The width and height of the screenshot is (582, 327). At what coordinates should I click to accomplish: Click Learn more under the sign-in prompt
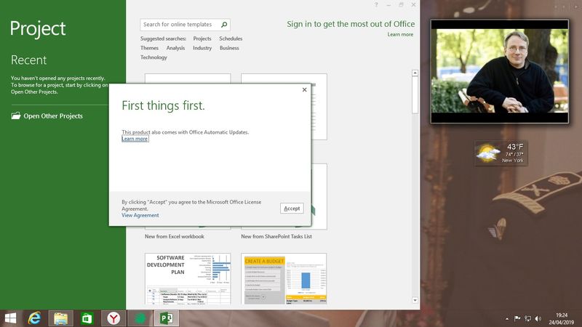click(400, 34)
